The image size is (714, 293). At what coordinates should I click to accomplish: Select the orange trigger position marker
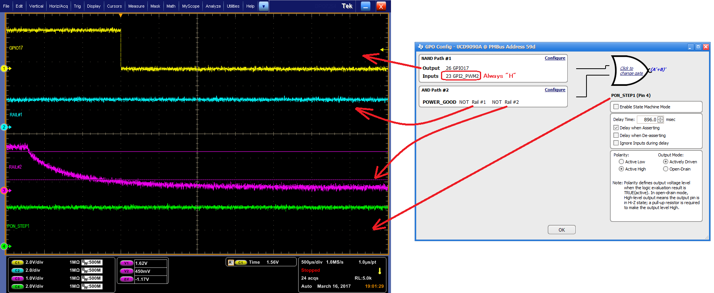121,16
